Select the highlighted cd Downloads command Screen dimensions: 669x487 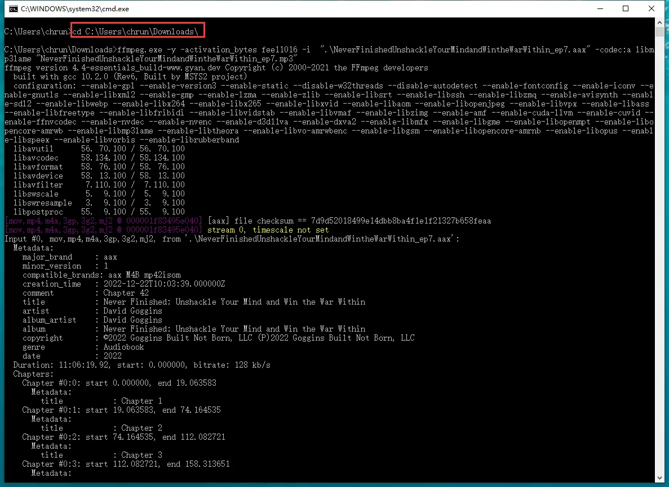137,31
